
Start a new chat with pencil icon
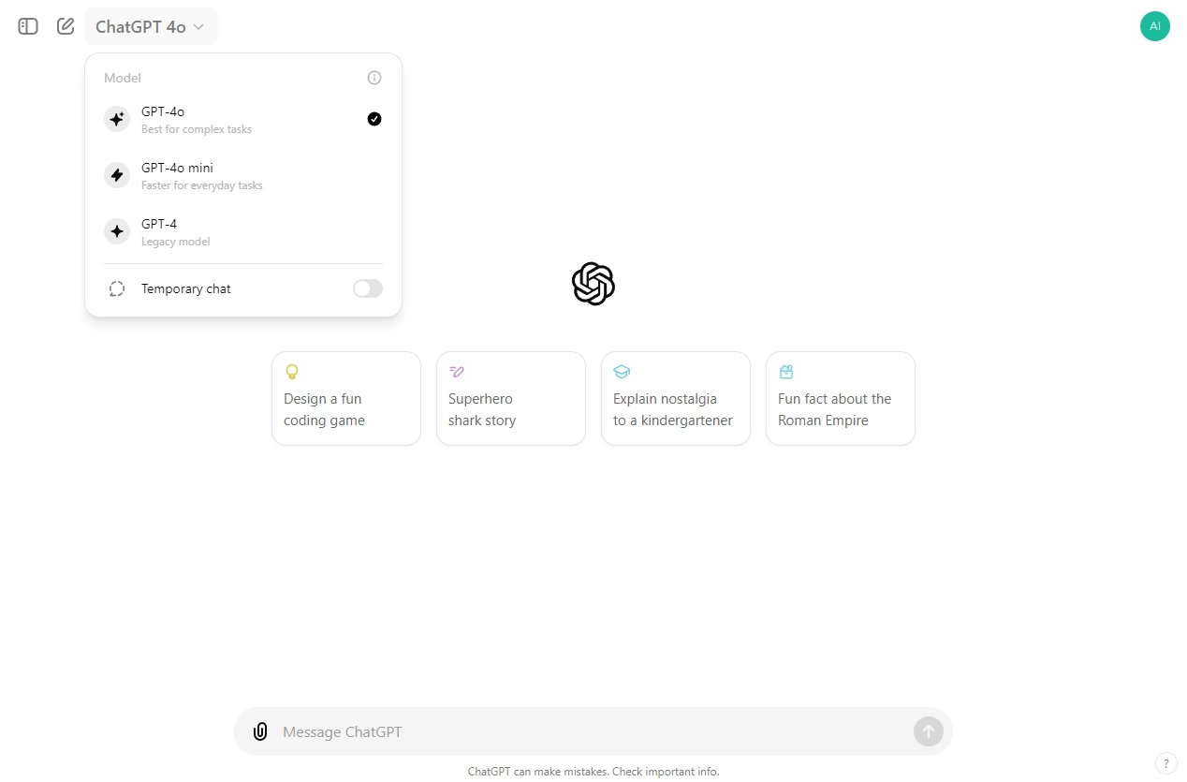tap(66, 26)
